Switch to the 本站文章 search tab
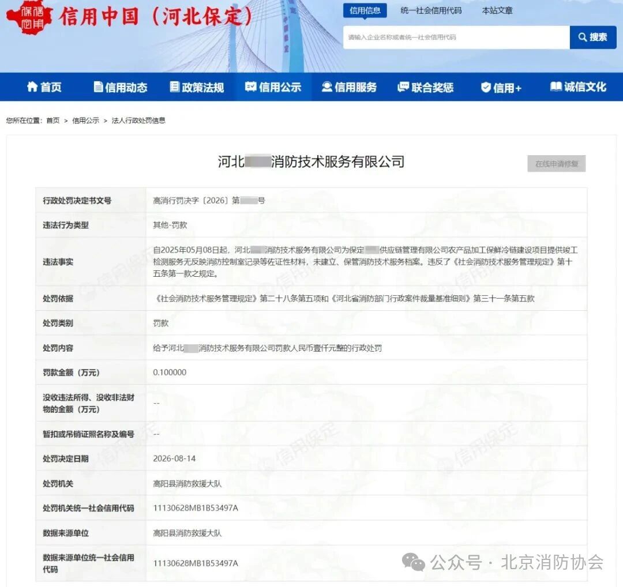The height and width of the screenshot is (587, 623). (497, 11)
